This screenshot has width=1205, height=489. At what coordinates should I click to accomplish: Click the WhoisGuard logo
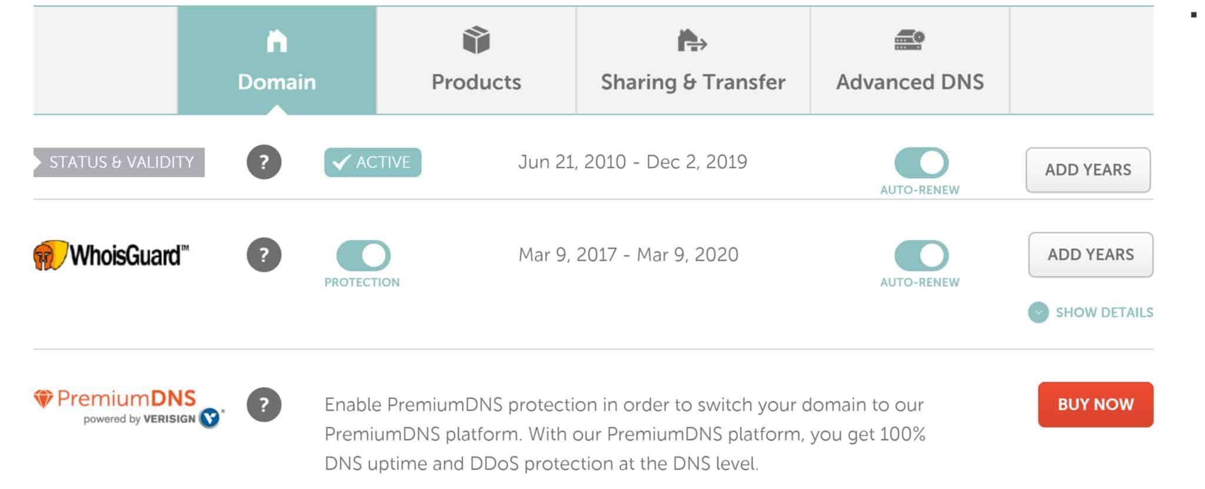point(111,255)
